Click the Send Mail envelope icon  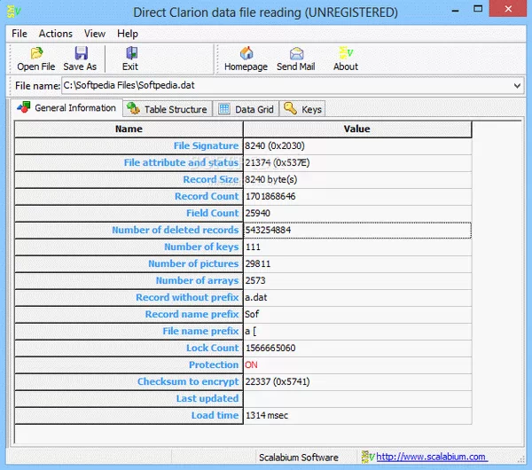[296, 53]
